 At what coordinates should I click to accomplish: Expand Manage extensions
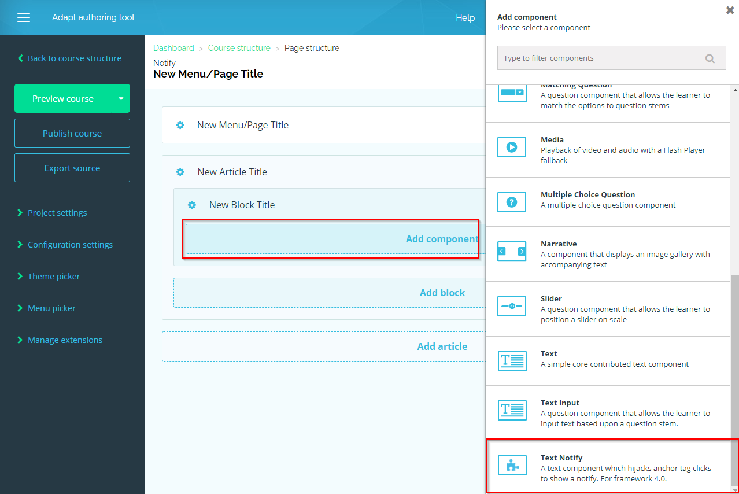click(60, 340)
